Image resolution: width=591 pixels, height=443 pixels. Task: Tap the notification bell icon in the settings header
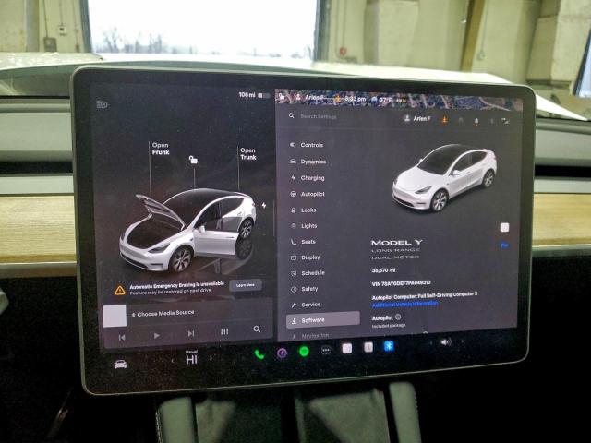(x=476, y=121)
